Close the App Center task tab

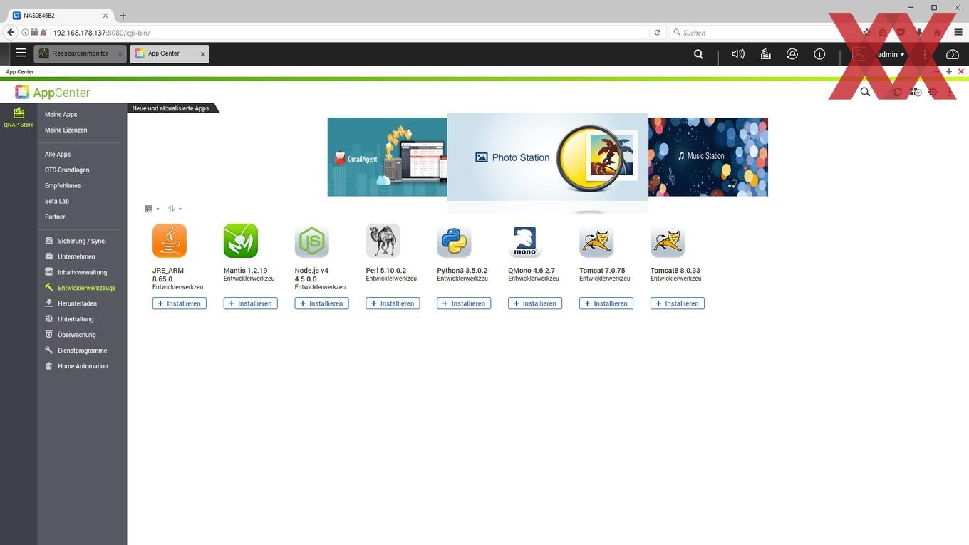(x=202, y=54)
